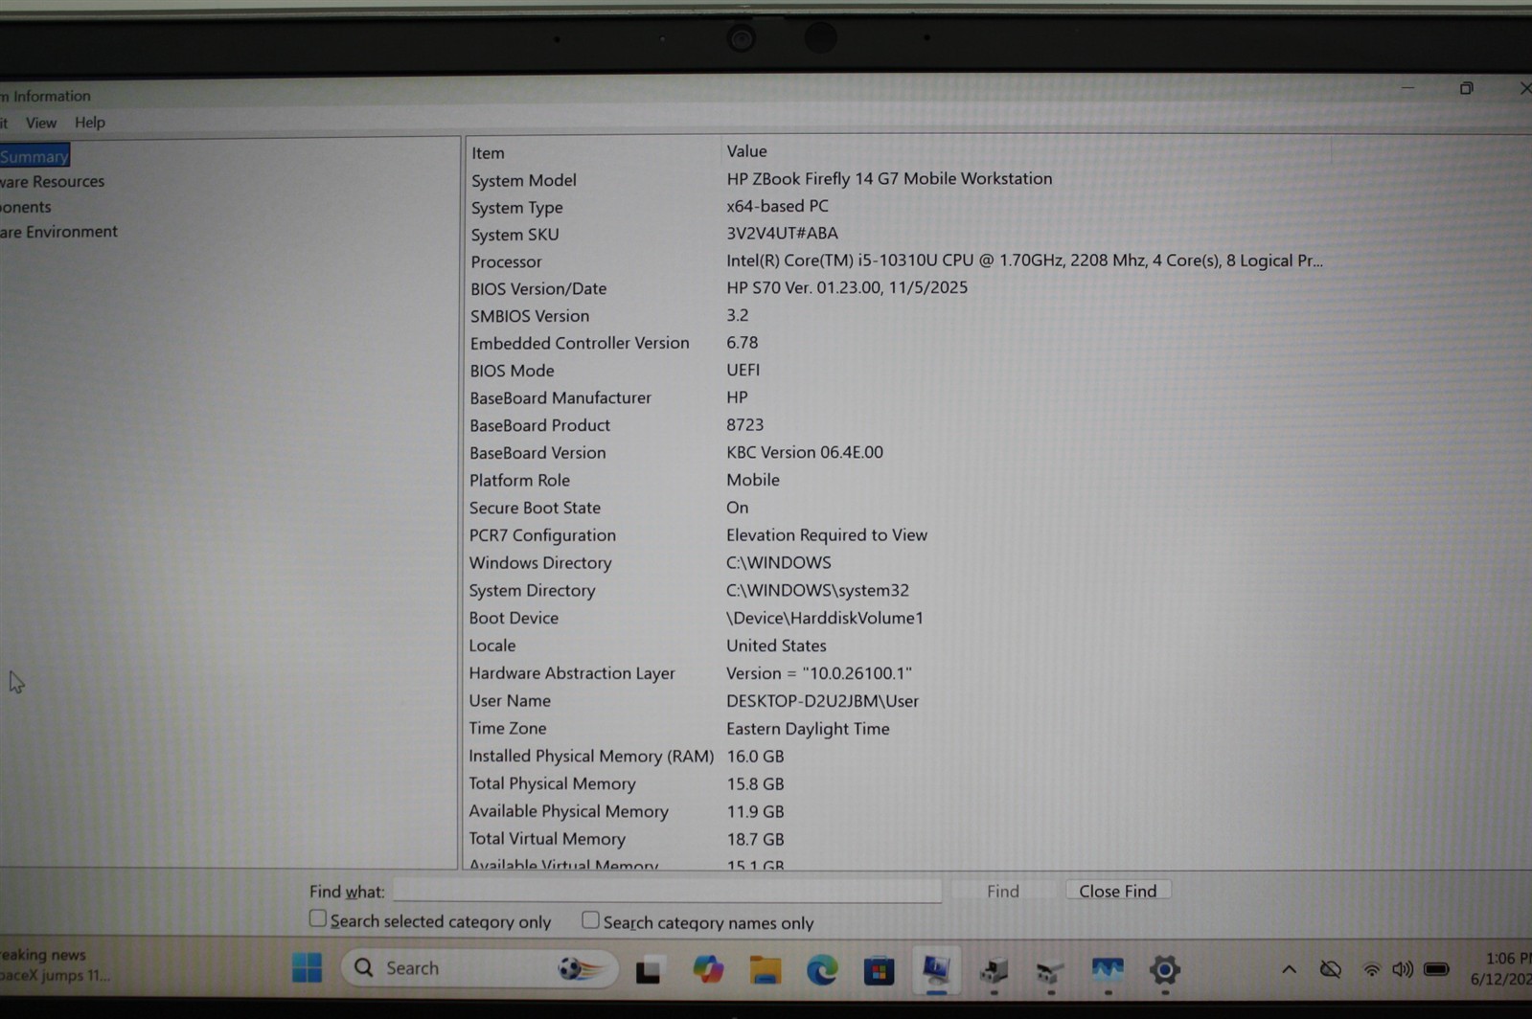The image size is (1532, 1019).
Task: Click the Find what text field
Action: 667,891
